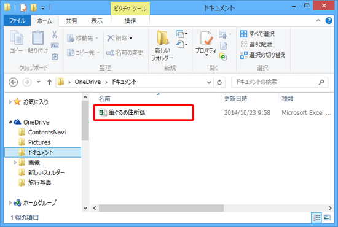Open the Move to (移動先) dropdown
The image size is (338, 227).
[82, 38]
